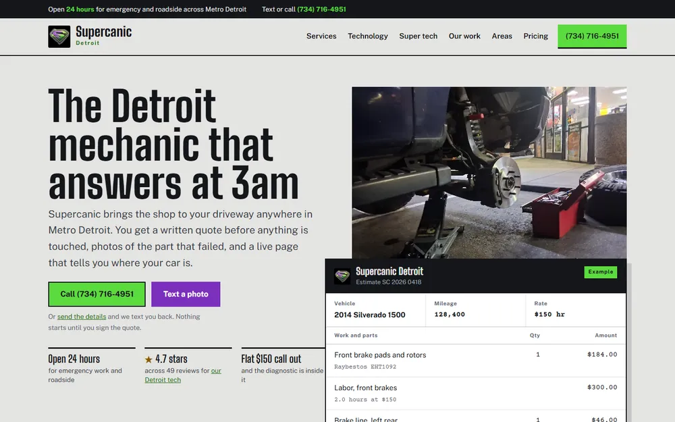Click the 'Raybestos EHT1092' part number
Image resolution: width=675 pixels, height=422 pixels.
pyautogui.click(x=365, y=367)
